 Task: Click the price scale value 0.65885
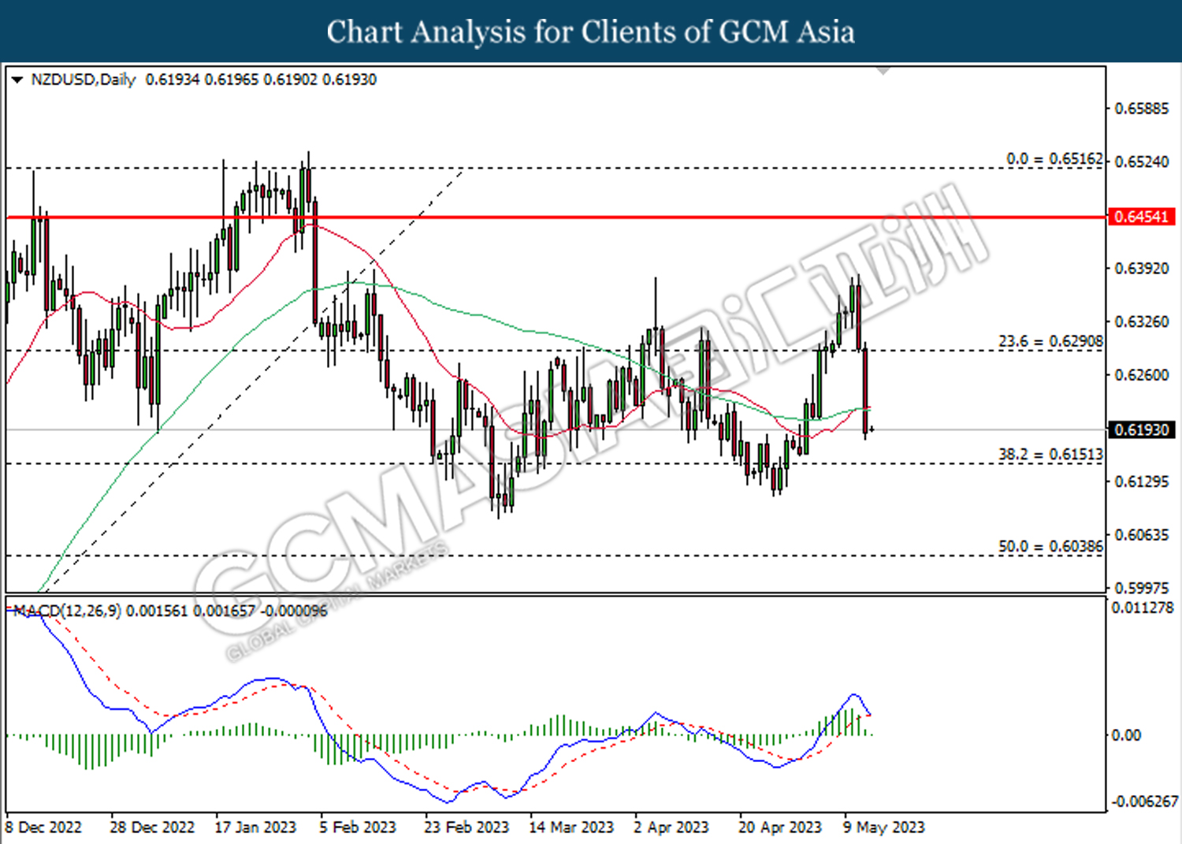pyautogui.click(x=1142, y=109)
